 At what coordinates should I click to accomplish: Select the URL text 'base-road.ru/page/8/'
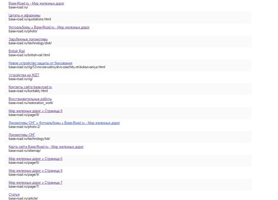24,115
